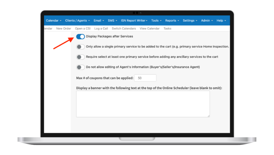
Task: Open ISN Report Writer dropdown
Action: tap(134, 21)
